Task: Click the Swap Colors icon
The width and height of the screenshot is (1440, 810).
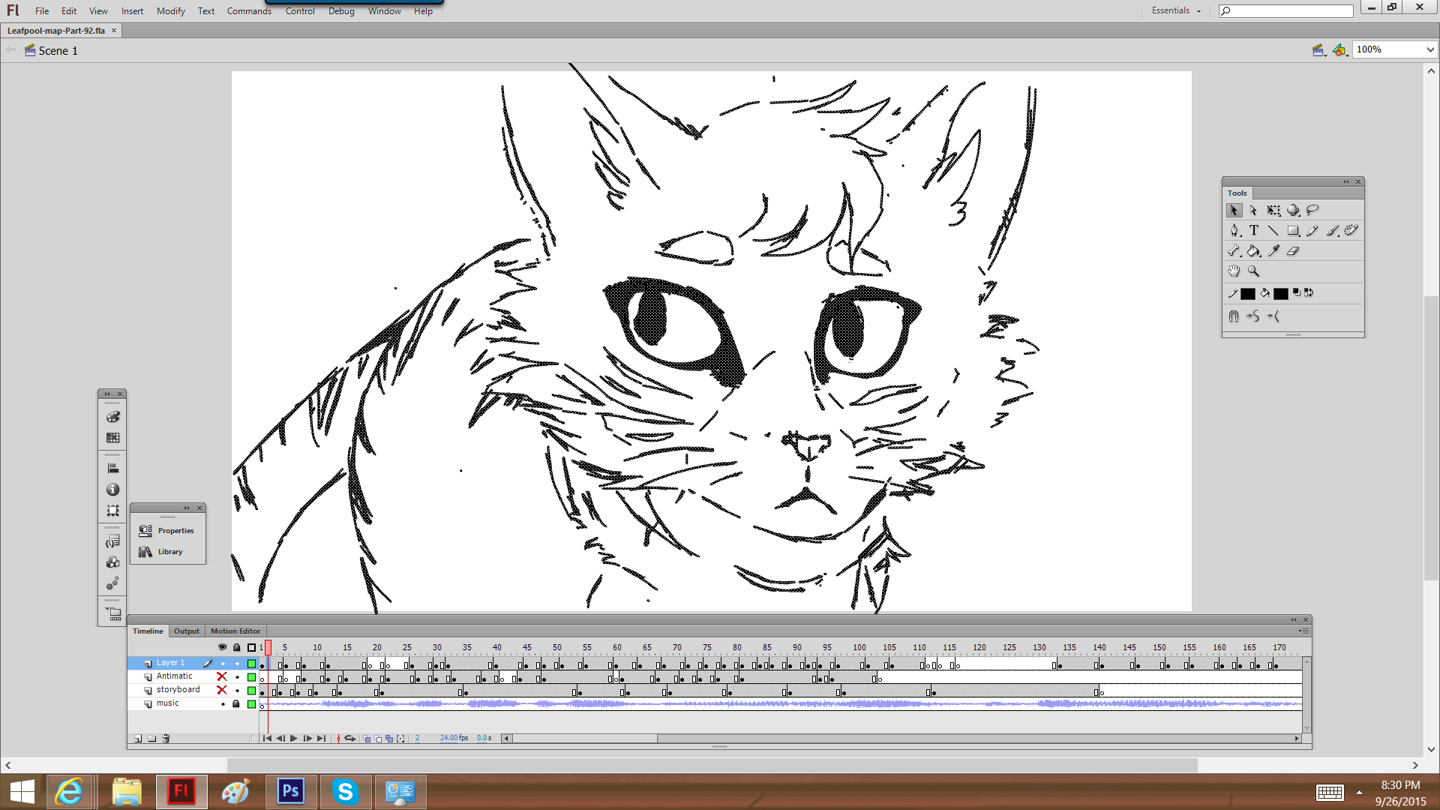Action: tap(1309, 292)
